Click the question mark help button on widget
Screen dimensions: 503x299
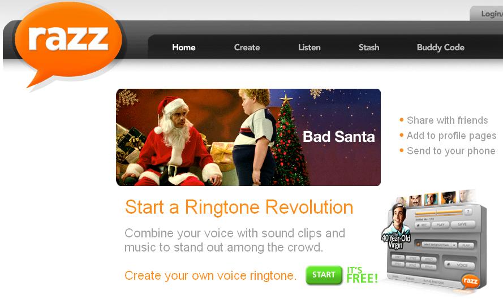point(468,211)
